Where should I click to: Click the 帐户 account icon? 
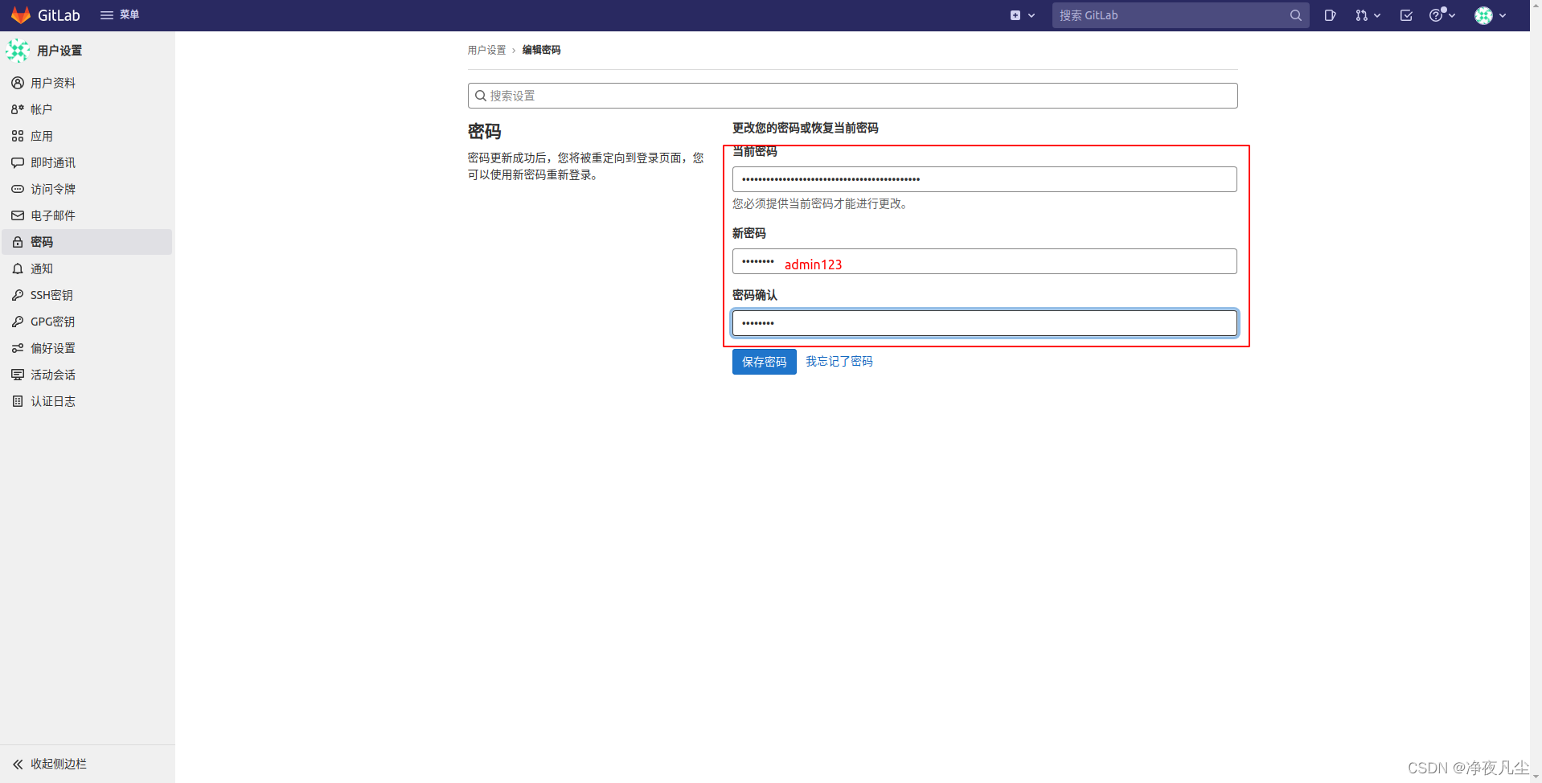coord(18,109)
